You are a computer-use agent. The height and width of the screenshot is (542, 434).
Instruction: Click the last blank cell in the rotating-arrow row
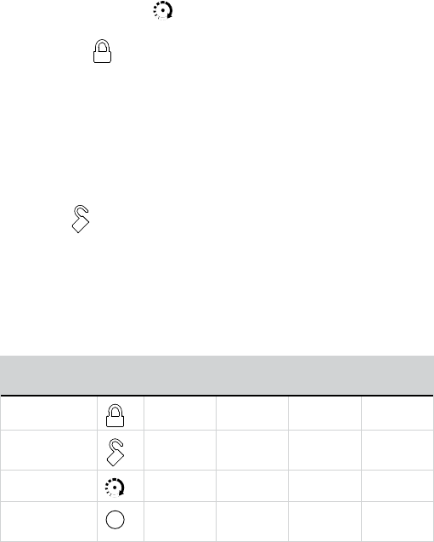[x=397, y=486]
